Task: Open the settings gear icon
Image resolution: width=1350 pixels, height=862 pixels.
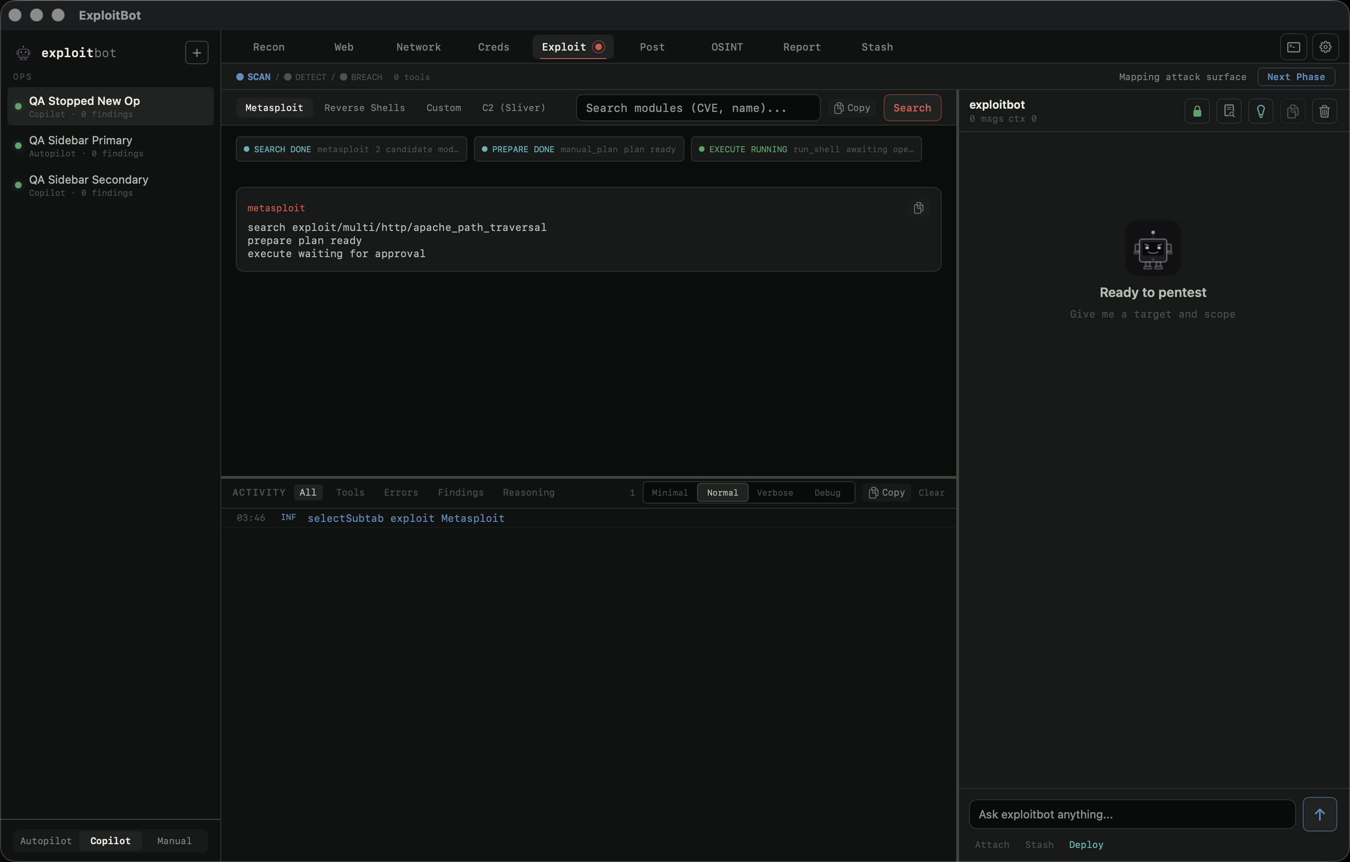Action: (1325, 47)
